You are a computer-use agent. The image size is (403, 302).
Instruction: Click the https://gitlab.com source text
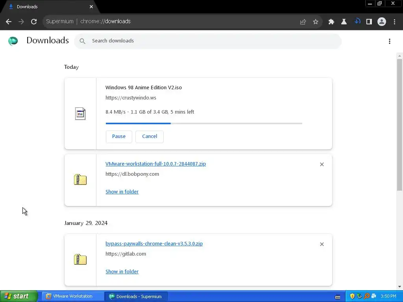[126, 254]
